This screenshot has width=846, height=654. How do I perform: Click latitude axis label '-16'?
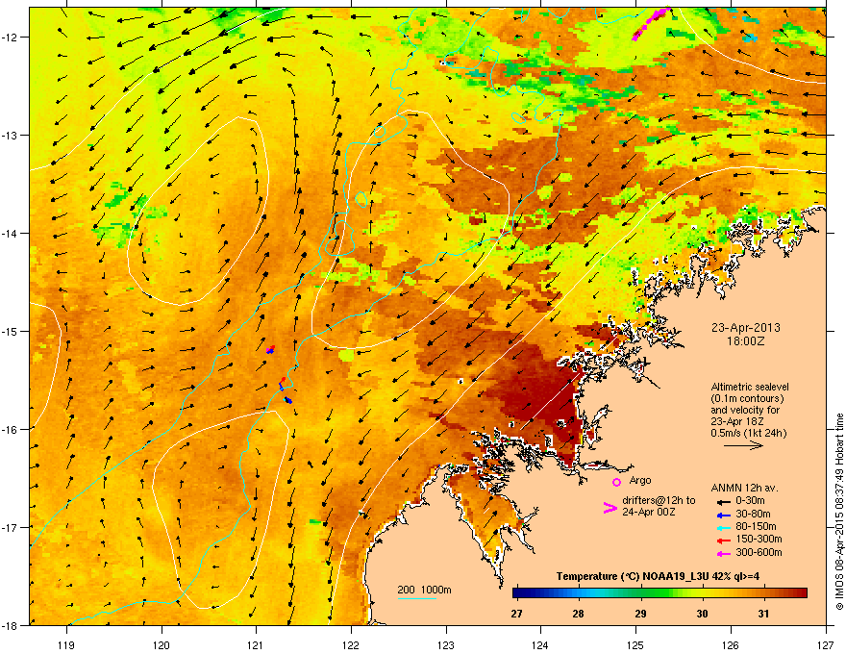(x=11, y=429)
